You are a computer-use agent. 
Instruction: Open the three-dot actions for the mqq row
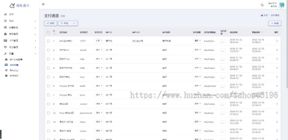[x=277, y=59]
